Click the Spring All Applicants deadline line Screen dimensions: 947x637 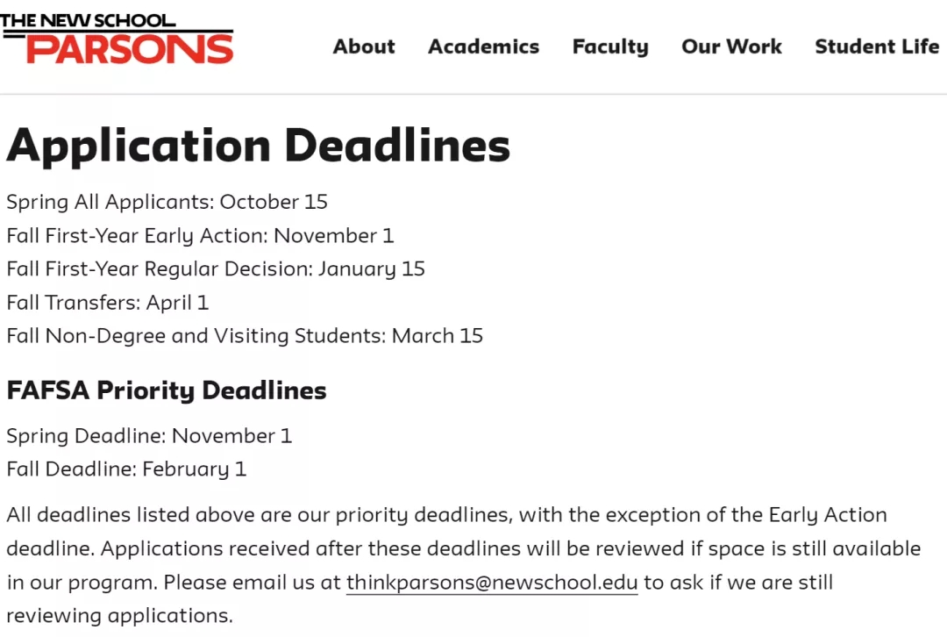(167, 202)
